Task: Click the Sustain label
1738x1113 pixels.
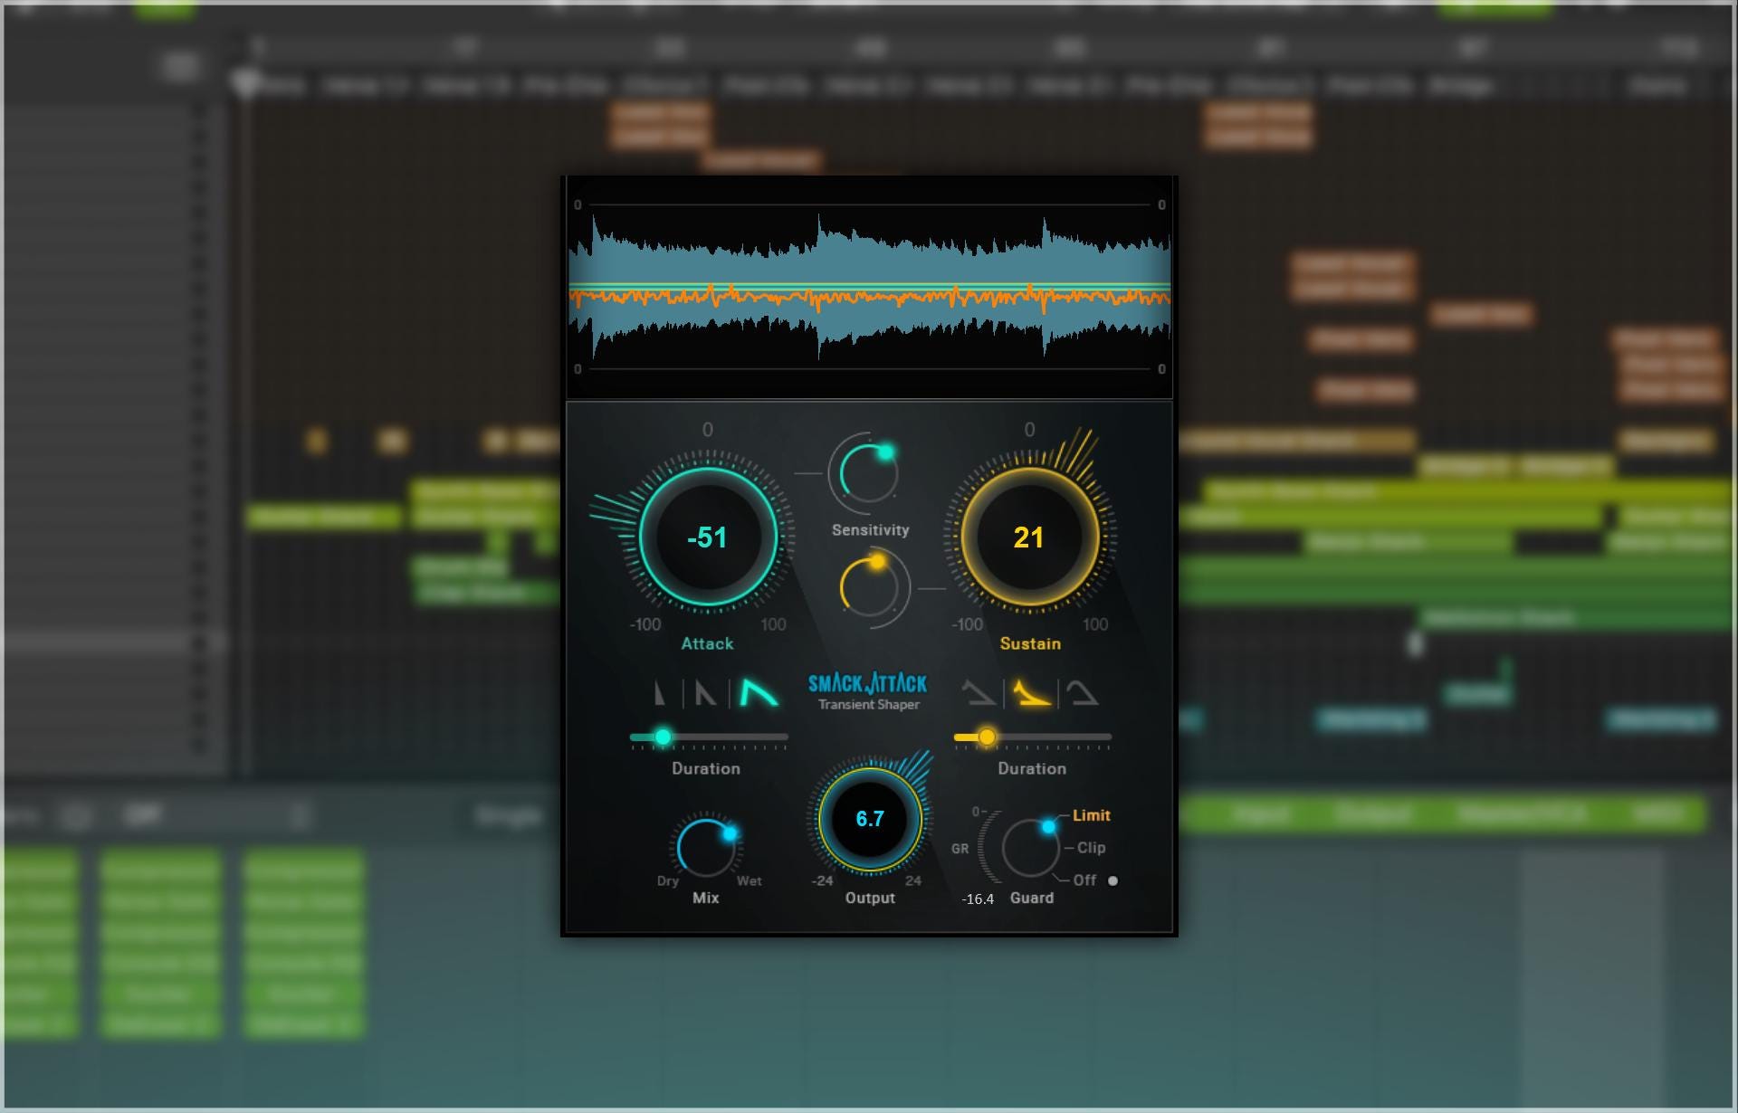Action: coord(1030,643)
